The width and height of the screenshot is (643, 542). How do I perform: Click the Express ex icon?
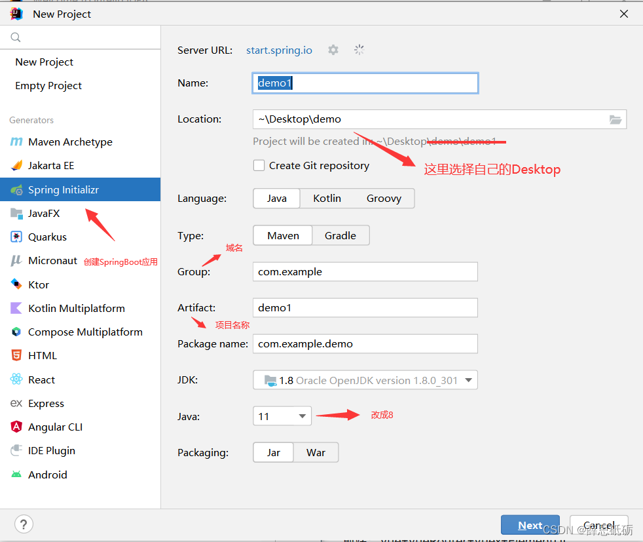click(16, 403)
